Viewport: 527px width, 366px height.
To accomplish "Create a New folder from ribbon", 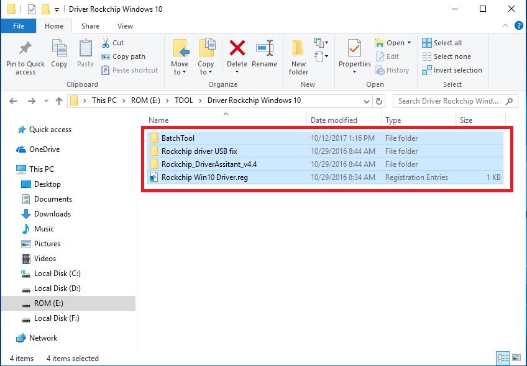I will [298, 56].
